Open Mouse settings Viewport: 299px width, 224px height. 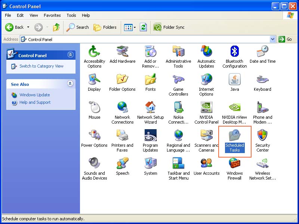pos(95,110)
